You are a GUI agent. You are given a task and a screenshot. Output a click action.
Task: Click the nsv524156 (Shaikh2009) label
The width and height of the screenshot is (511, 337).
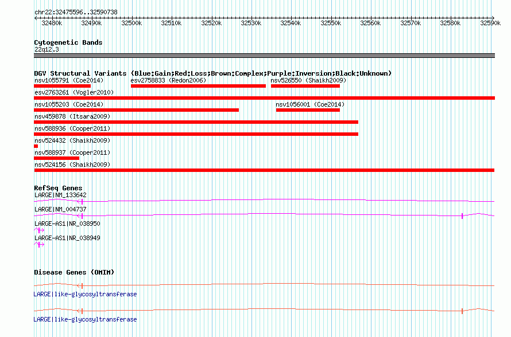pos(72,164)
